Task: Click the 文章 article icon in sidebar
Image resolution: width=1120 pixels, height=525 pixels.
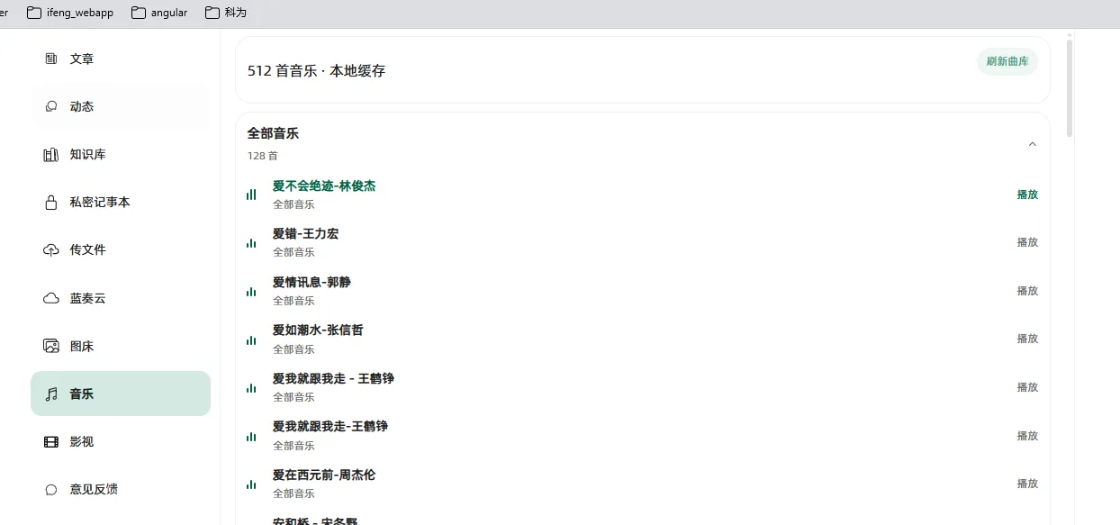Action: pos(51,59)
